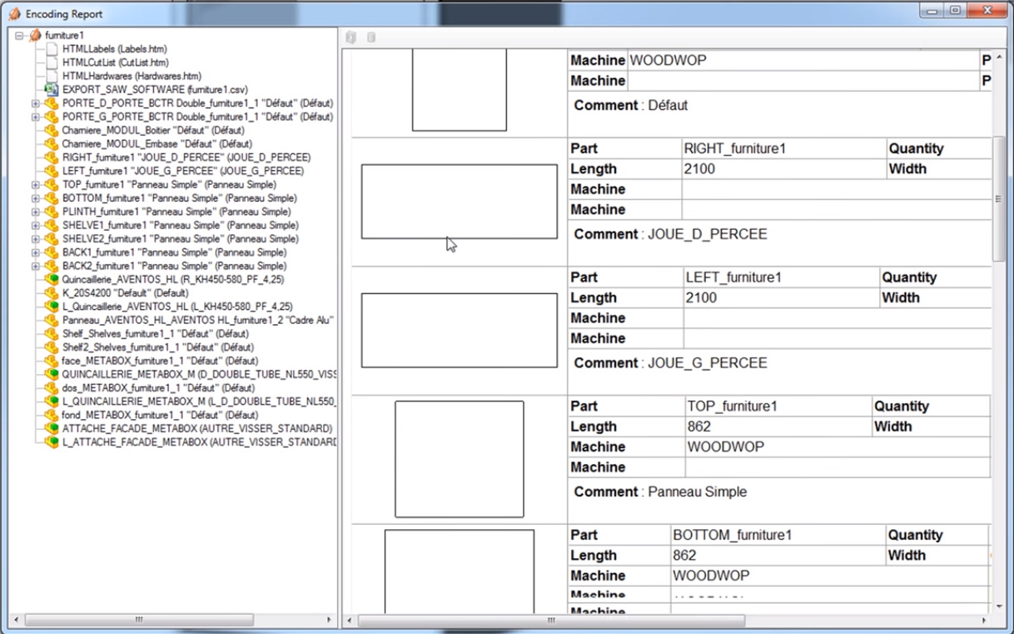The image size is (1014, 634).
Task: Select LEFT_furniture1 JOUE_G_PERCEE tree item
Action: pos(182,171)
